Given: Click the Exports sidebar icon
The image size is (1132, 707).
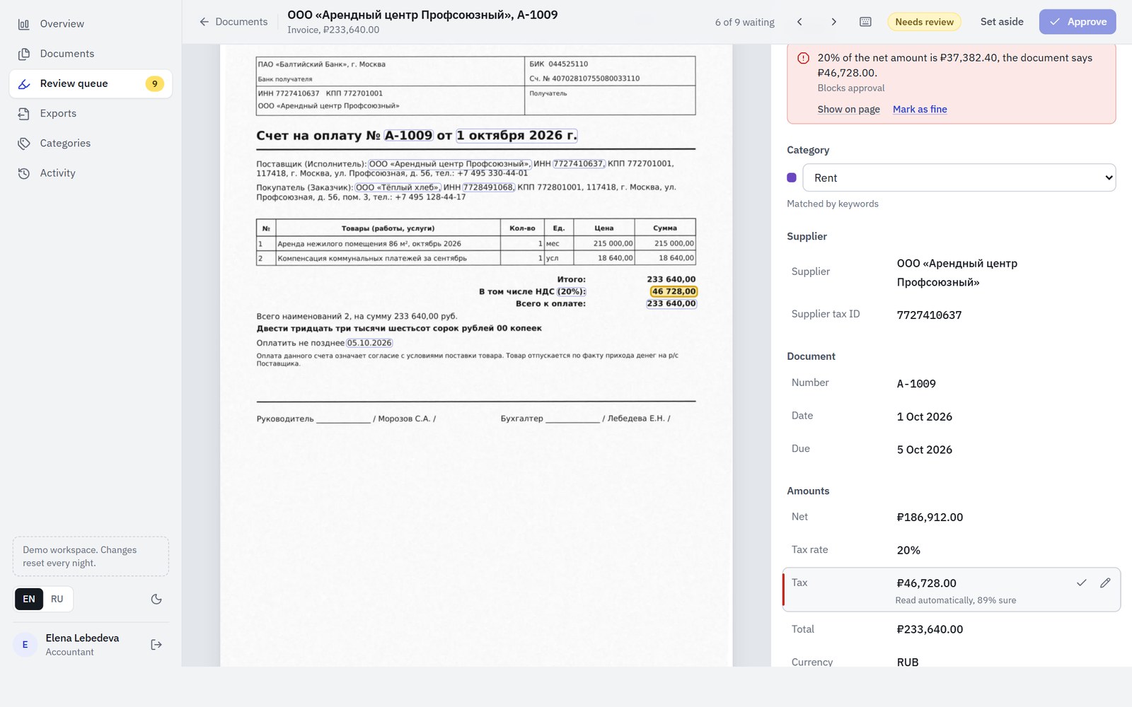Looking at the screenshot, I should coord(24,114).
